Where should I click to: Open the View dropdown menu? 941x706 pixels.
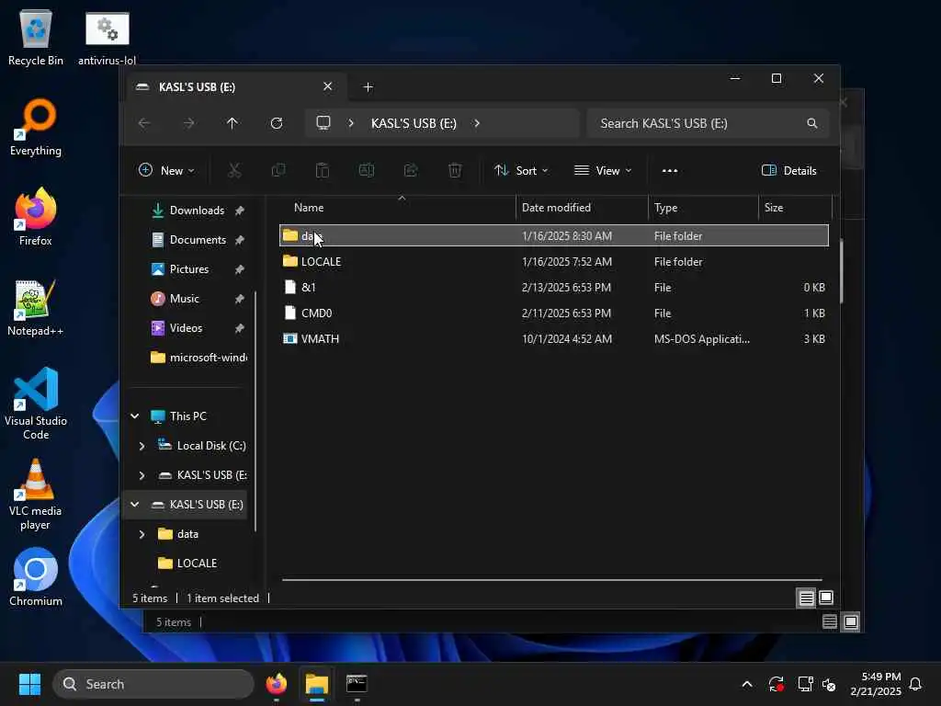(603, 170)
